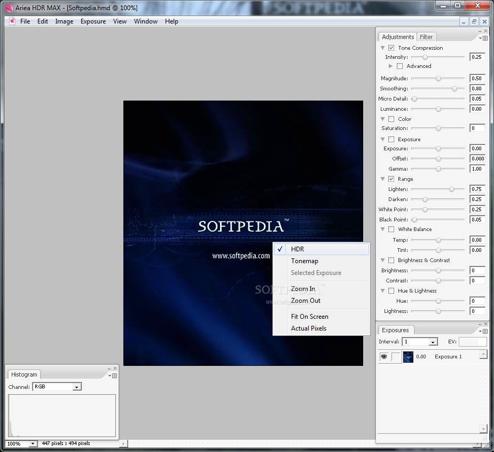Click the Magnitude value field 0.50
The height and width of the screenshot is (452, 494).
click(x=477, y=78)
